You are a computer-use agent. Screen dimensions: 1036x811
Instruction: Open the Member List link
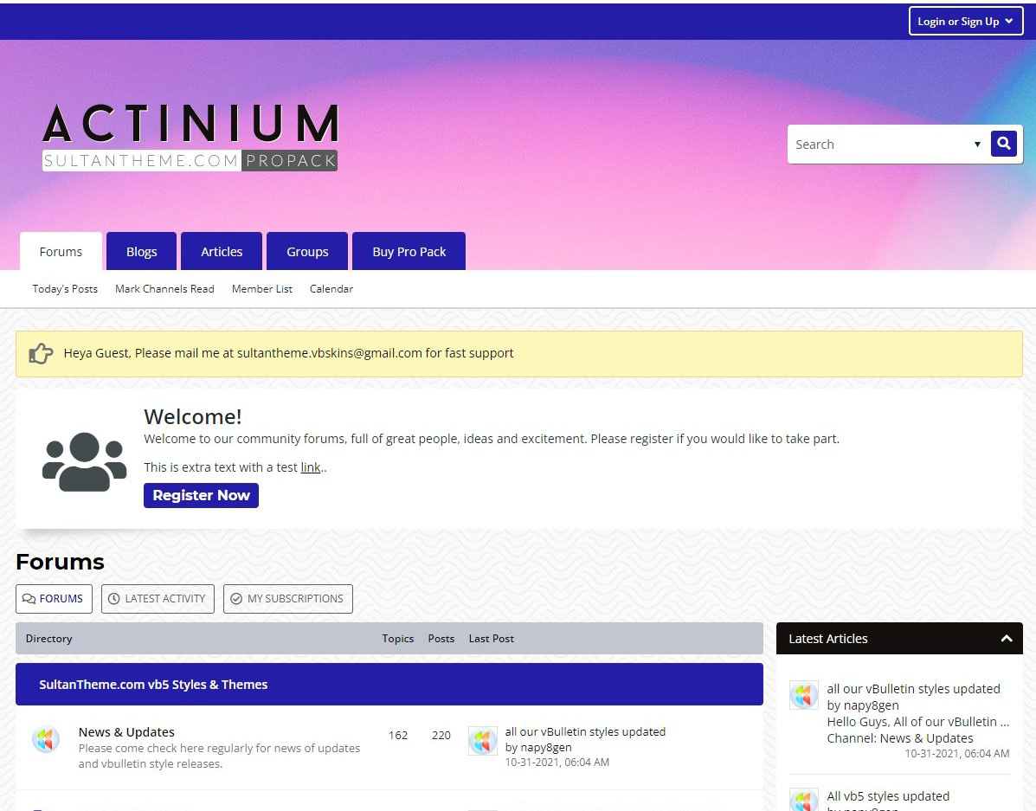(261, 289)
